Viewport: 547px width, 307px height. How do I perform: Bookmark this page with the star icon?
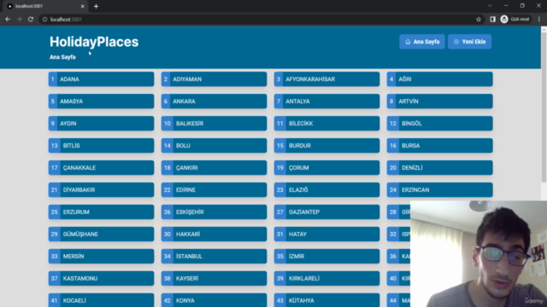click(479, 20)
